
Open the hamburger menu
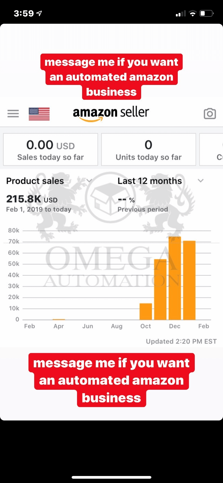point(13,113)
